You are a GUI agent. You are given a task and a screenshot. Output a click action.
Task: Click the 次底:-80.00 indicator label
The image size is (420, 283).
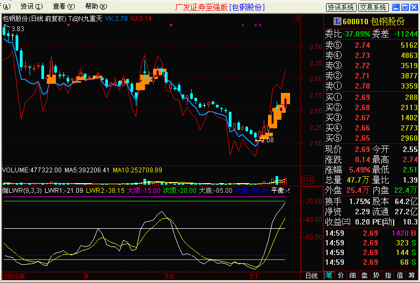(251, 190)
